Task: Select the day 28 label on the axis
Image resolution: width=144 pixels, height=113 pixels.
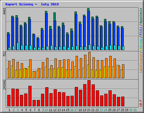Action: [122, 110]
